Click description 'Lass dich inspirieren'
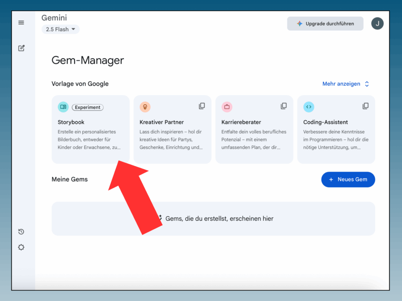This screenshot has width=402, height=301. [x=161, y=132]
